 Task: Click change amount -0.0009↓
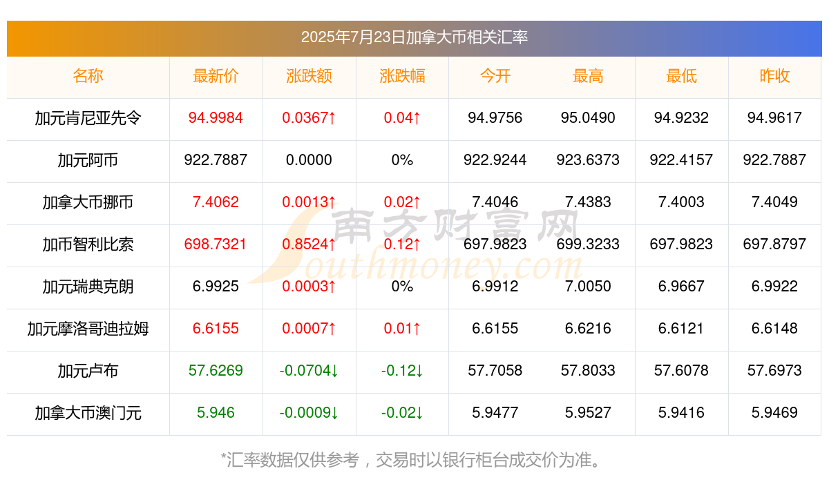309,413
